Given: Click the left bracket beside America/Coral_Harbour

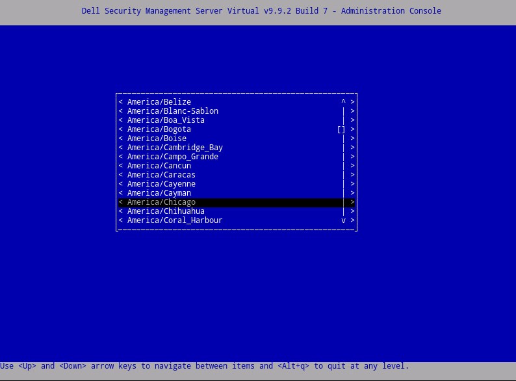Looking at the screenshot, I should 120,220.
